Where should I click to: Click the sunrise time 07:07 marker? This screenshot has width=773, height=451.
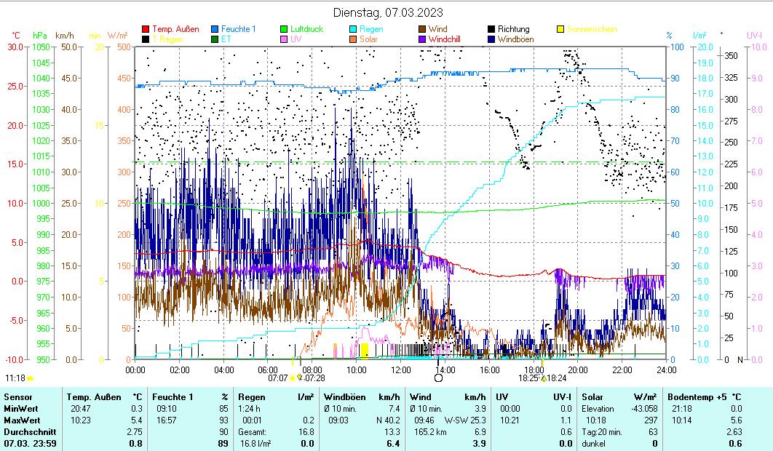coord(278,378)
